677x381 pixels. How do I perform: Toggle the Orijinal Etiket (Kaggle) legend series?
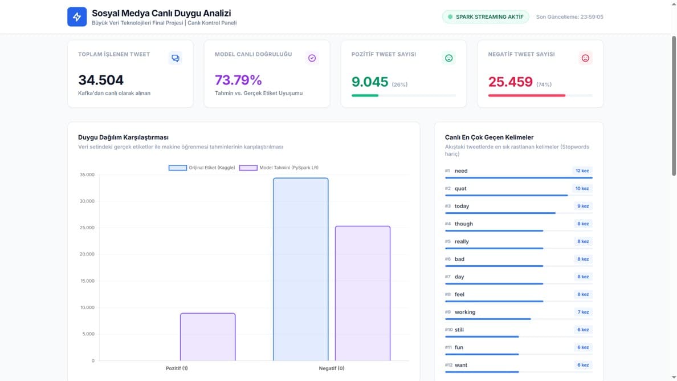pos(202,168)
